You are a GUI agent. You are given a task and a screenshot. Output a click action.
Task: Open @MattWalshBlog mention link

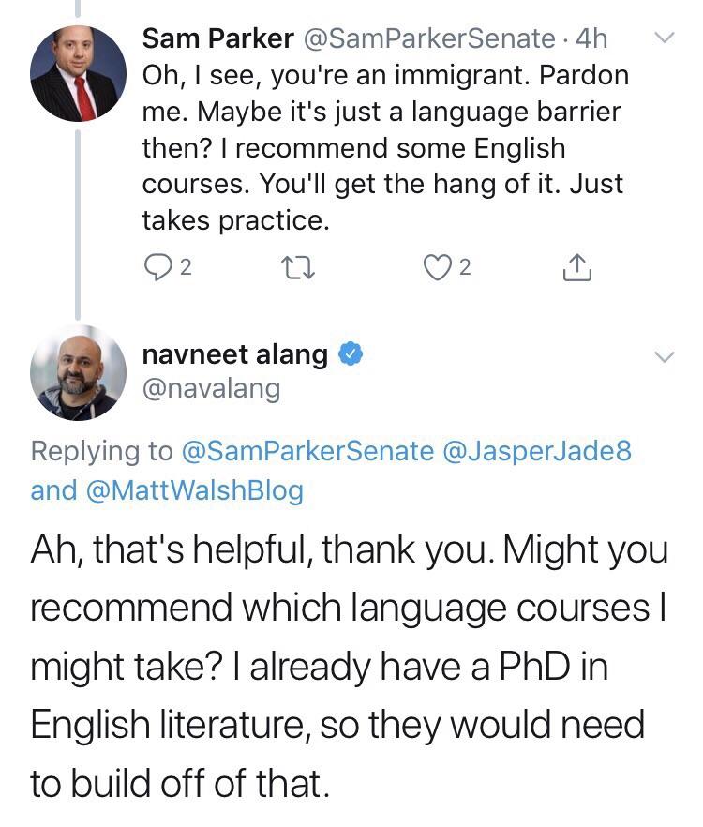coord(194,490)
